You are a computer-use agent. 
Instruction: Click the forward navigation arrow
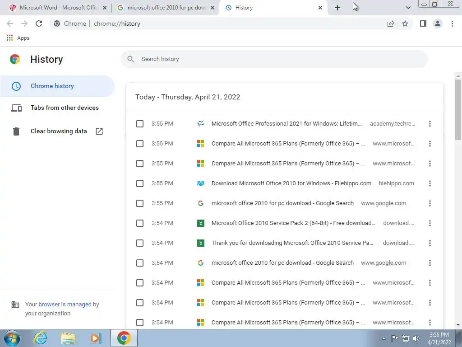tap(24, 23)
